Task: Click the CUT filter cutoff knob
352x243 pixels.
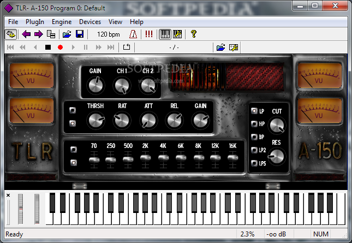Action: click(277, 125)
